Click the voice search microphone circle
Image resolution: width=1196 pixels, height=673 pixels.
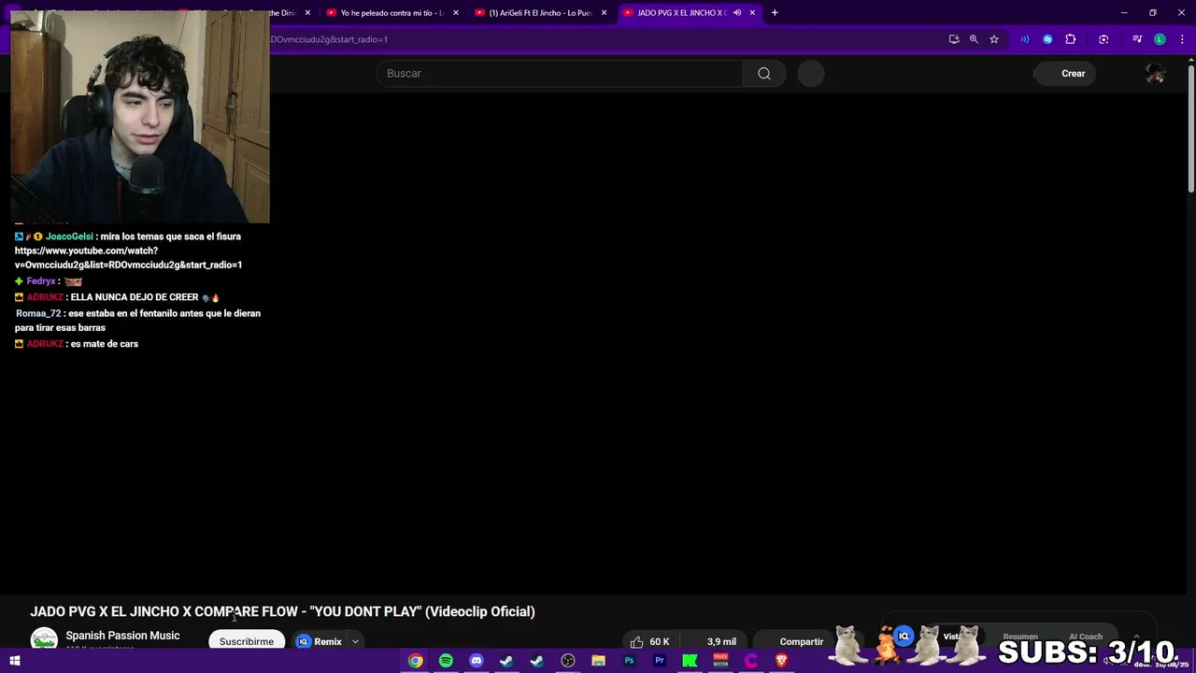click(x=811, y=74)
